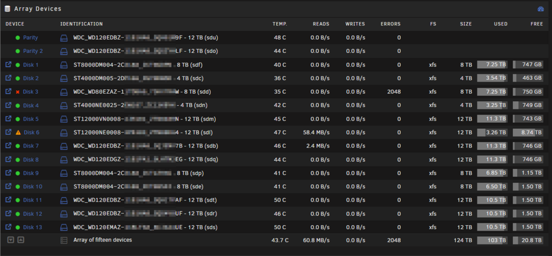Viewport: 552px width, 256px height.
Task: Open the Disk 12 device link
Action: pos(33,214)
